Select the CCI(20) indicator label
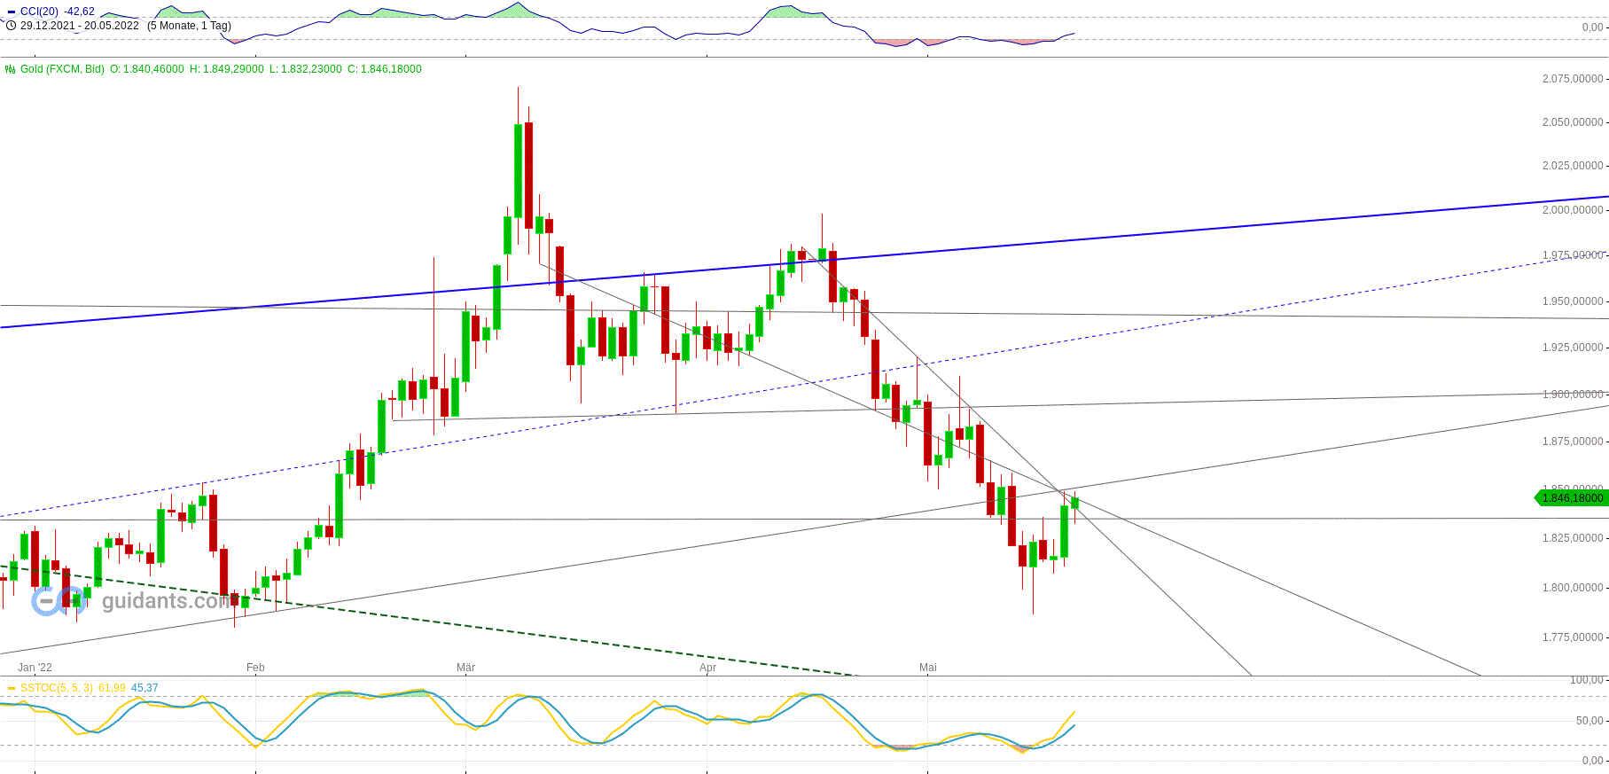Image resolution: width=1609 pixels, height=774 pixels. click(x=40, y=12)
